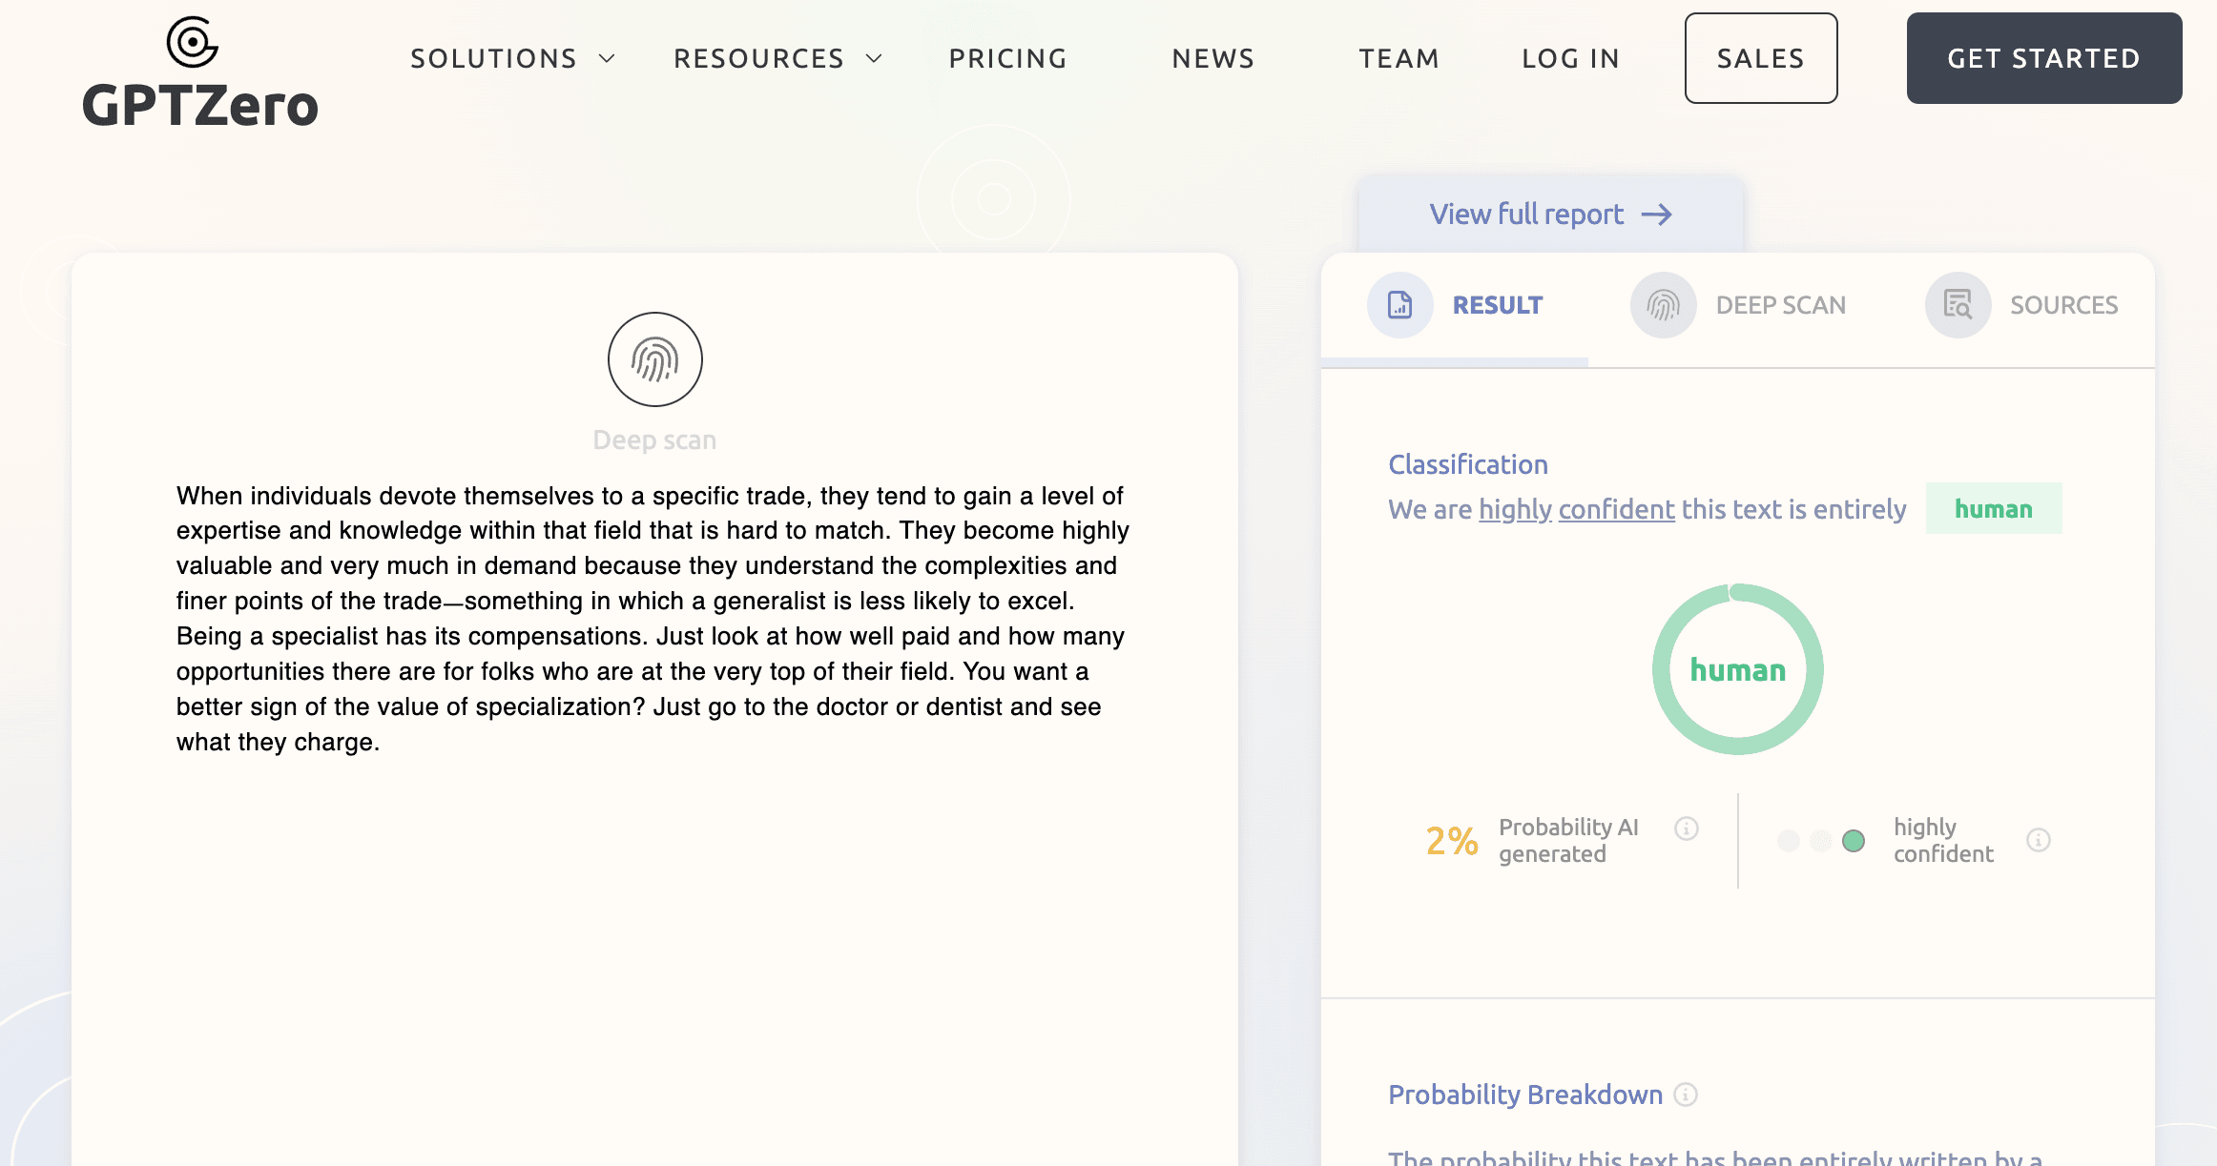Switch to the SOURCES tab
2217x1166 pixels.
[x=2063, y=305]
